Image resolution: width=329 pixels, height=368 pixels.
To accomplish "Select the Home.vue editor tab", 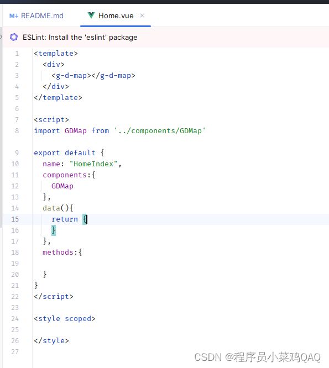I will pos(116,15).
